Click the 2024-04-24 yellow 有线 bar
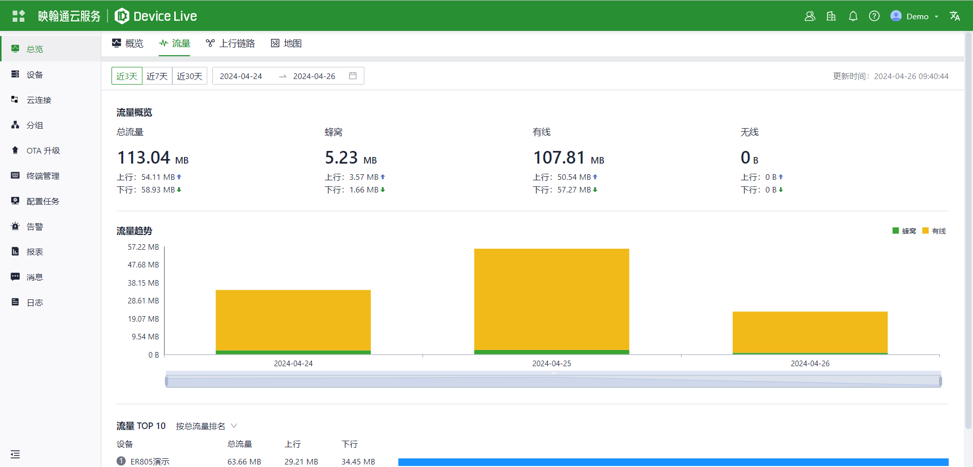Screen dimensions: 973x467 pyautogui.click(x=293, y=320)
